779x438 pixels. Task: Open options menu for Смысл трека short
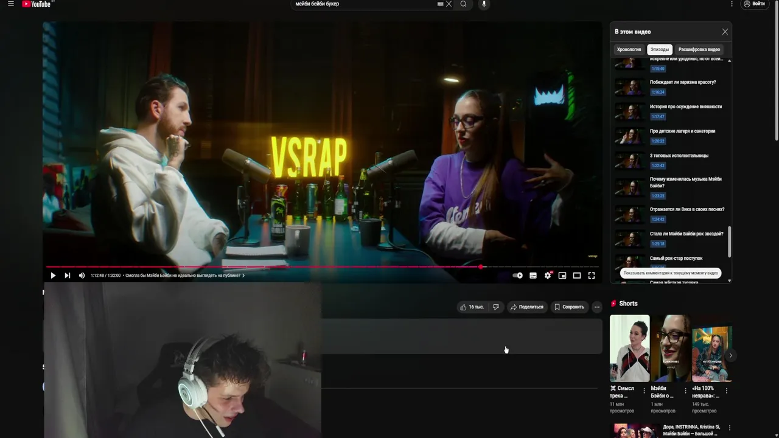tap(644, 391)
